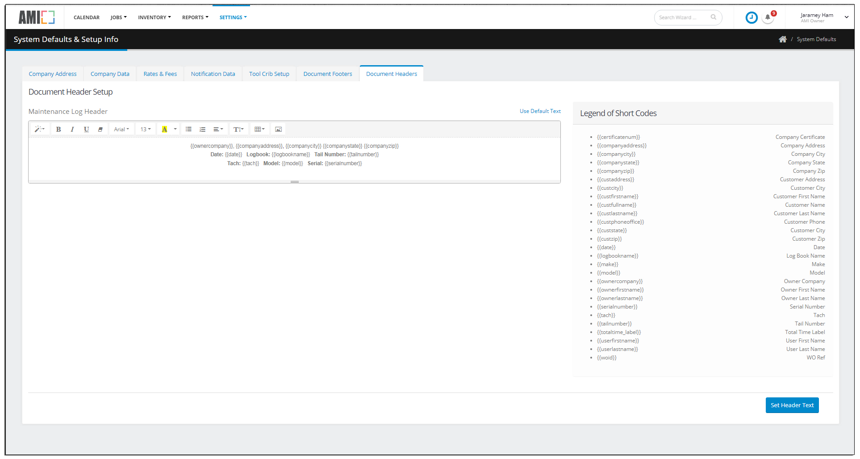
Task: Switch to the Document Footers tab
Action: pos(328,74)
